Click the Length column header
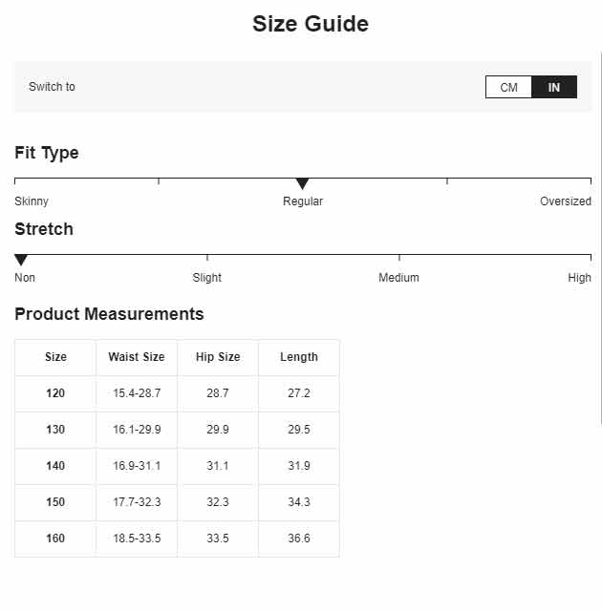The width and height of the screenshot is (602, 613). [299, 357]
